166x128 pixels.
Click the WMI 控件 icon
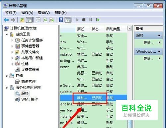click(18, 99)
